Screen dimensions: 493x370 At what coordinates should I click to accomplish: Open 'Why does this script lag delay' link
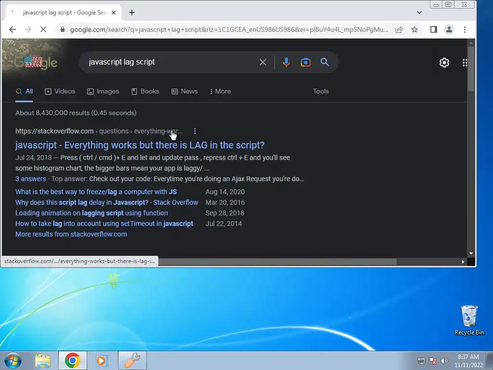[x=107, y=202]
